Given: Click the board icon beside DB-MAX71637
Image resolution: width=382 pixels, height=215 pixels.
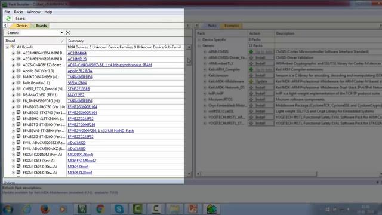Looking at the screenshot, I should click(19, 94).
